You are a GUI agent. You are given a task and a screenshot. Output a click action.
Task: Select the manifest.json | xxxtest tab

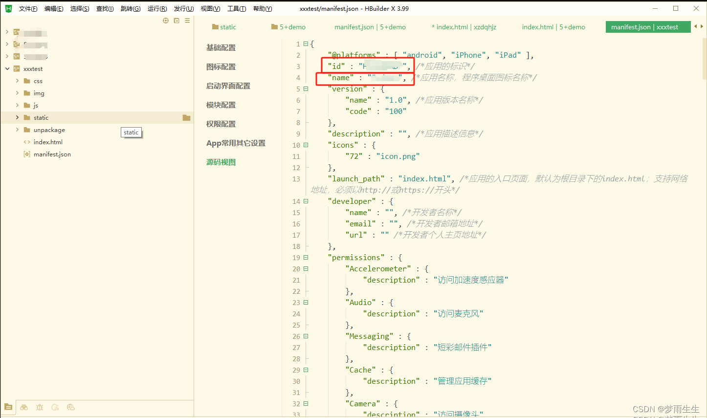[648, 27]
